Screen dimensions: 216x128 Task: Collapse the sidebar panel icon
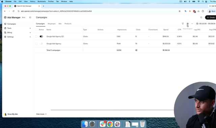(30, 17)
